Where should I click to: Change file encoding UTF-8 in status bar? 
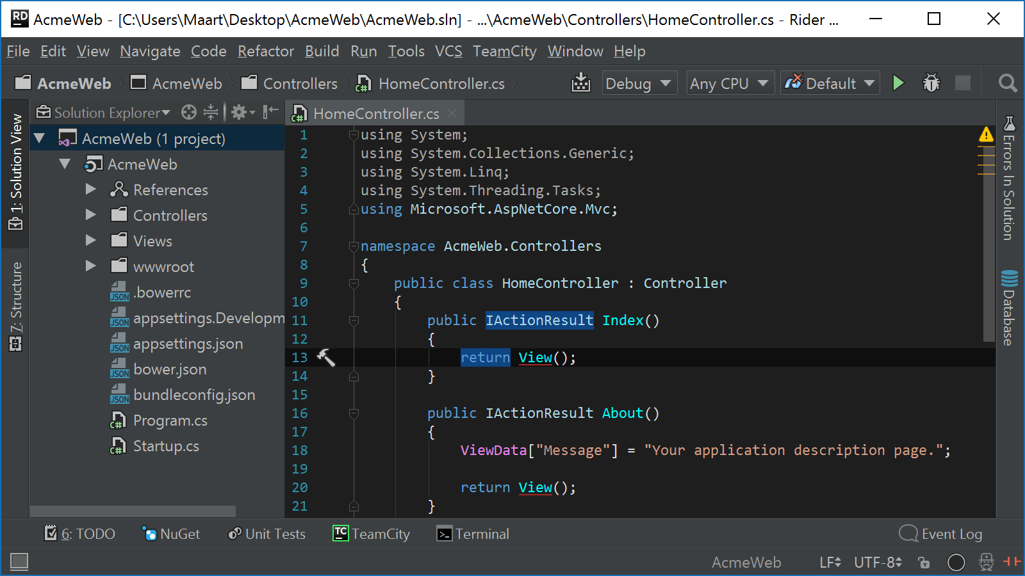click(x=878, y=563)
